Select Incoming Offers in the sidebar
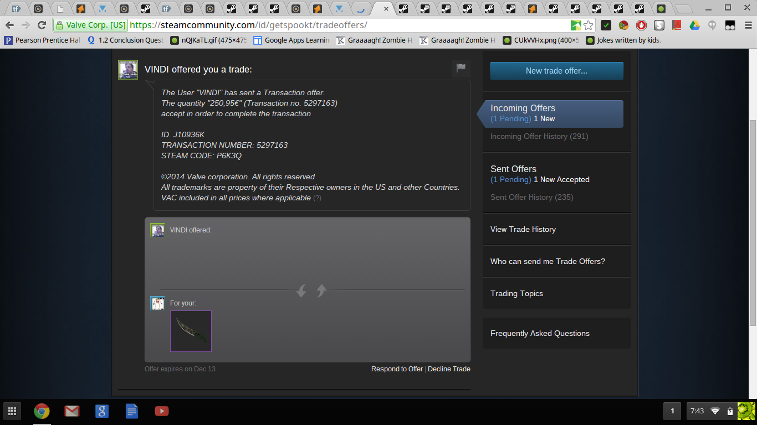Screen dimensions: 757x425 coord(523,108)
